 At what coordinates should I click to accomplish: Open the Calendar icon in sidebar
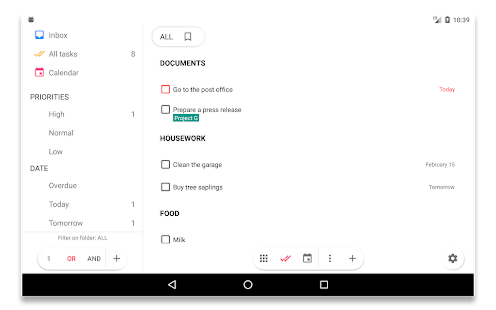point(39,73)
